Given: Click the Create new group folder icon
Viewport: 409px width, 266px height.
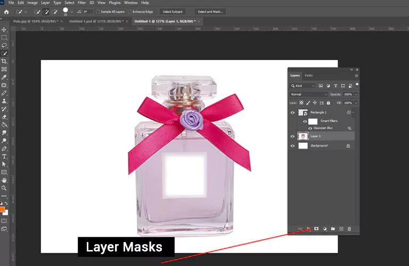Looking at the screenshot, I should pyautogui.click(x=333, y=229).
